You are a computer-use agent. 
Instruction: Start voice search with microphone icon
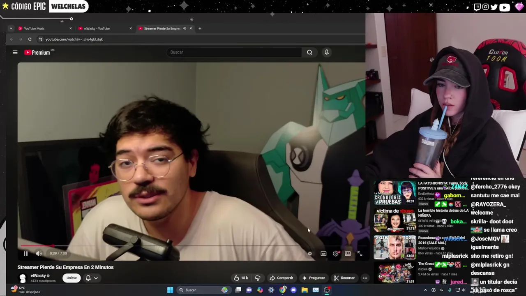pyautogui.click(x=327, y=52)
